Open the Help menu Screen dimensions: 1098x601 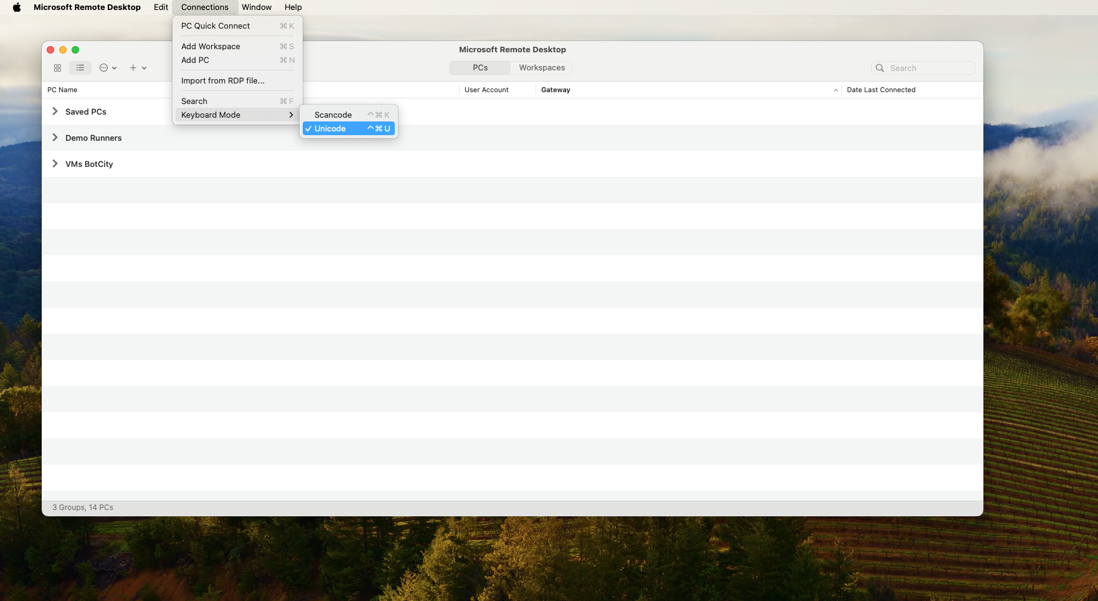tap(293, 7)
